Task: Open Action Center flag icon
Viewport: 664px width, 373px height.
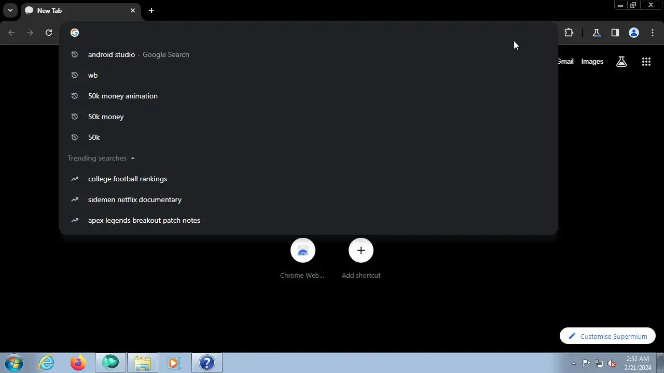Action: pos(586,363)
